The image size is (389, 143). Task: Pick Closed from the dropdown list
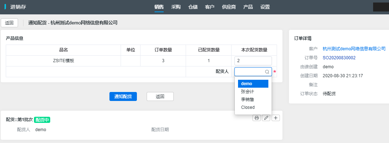point(253,107)
